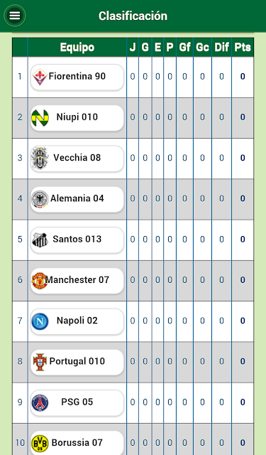Image resolution: width=266 pixels, height=455 pixels.
Task: Tap the Portugal 010 crest icon
Action: point(40,362)
